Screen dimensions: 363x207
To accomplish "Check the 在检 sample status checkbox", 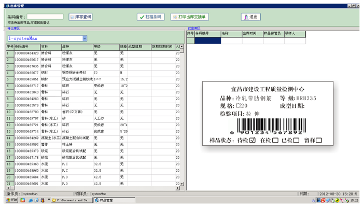I will pos(275,140).
